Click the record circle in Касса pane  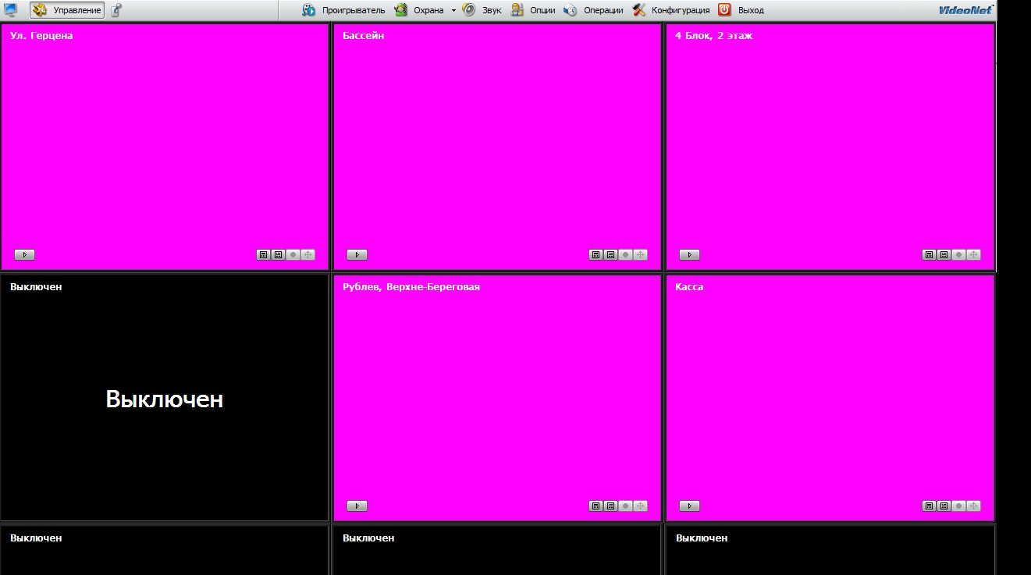coord(958,506)
